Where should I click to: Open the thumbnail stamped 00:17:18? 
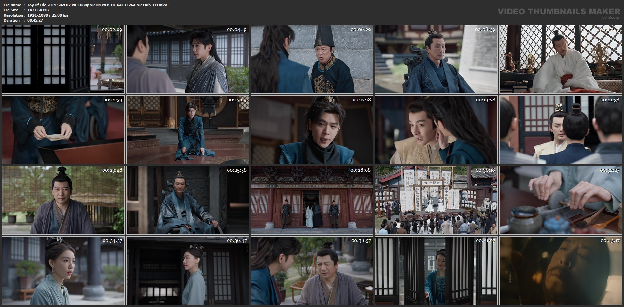click(x=312, y=130)
